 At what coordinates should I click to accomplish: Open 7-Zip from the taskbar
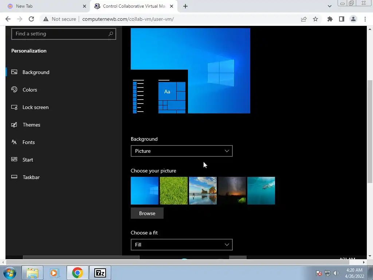click(x=100, y=273)
